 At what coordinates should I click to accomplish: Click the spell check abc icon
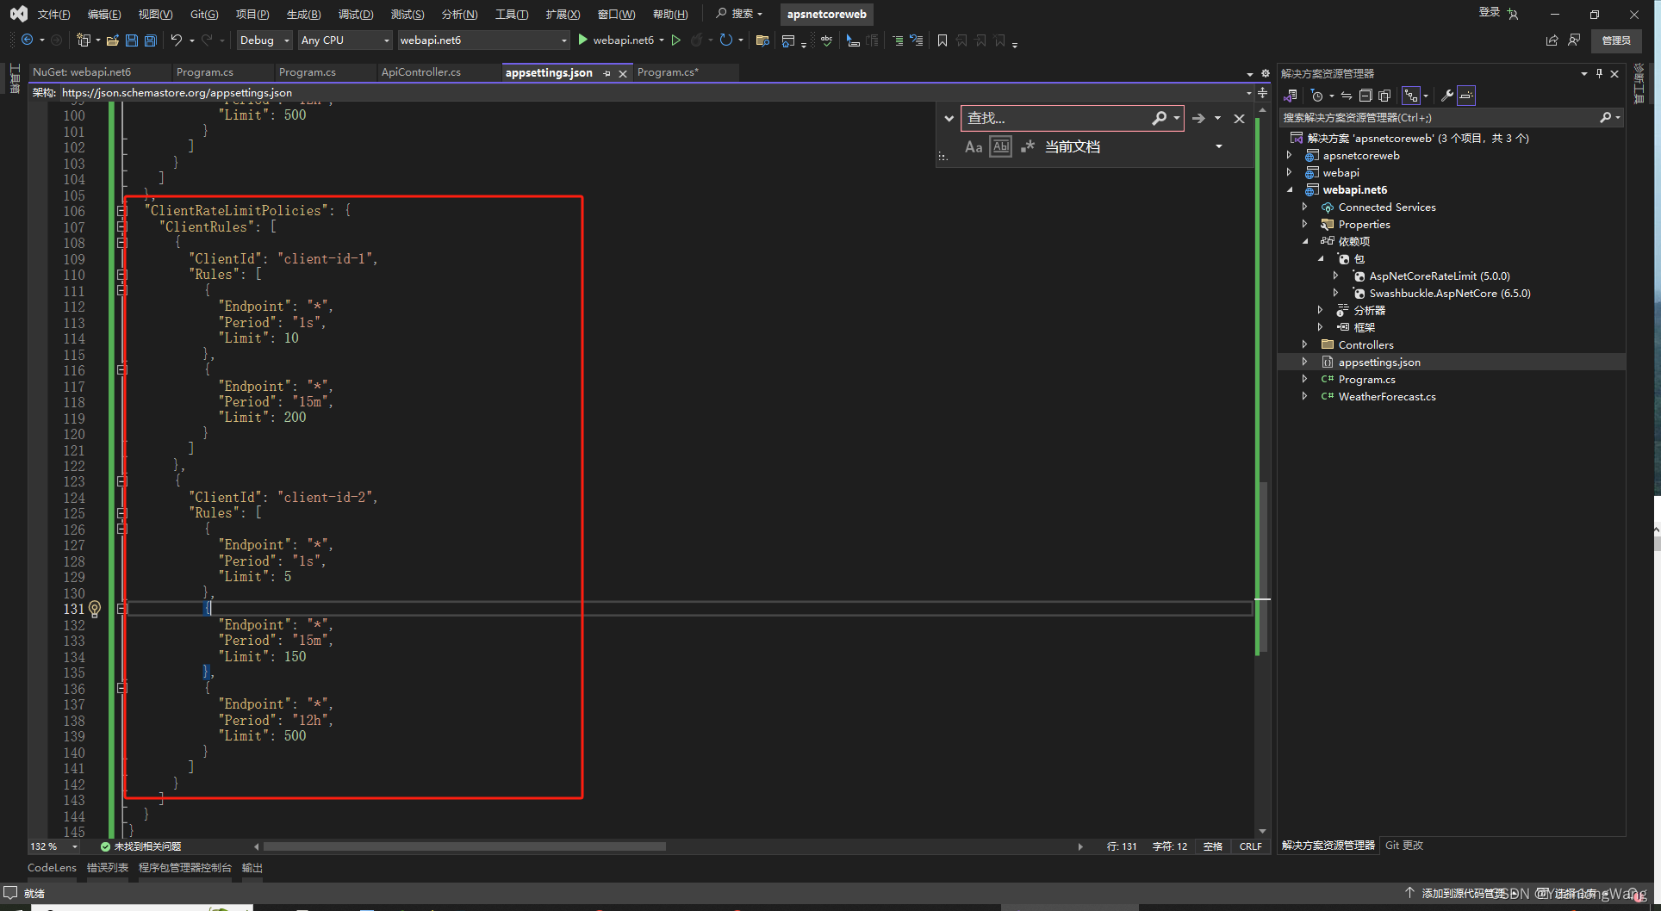click(827, 40)
